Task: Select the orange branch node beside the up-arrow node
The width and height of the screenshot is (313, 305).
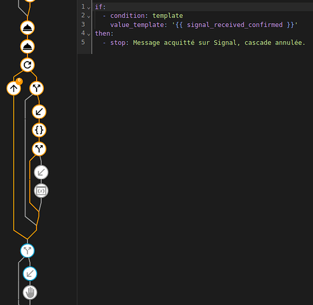Action: point(37,88)
